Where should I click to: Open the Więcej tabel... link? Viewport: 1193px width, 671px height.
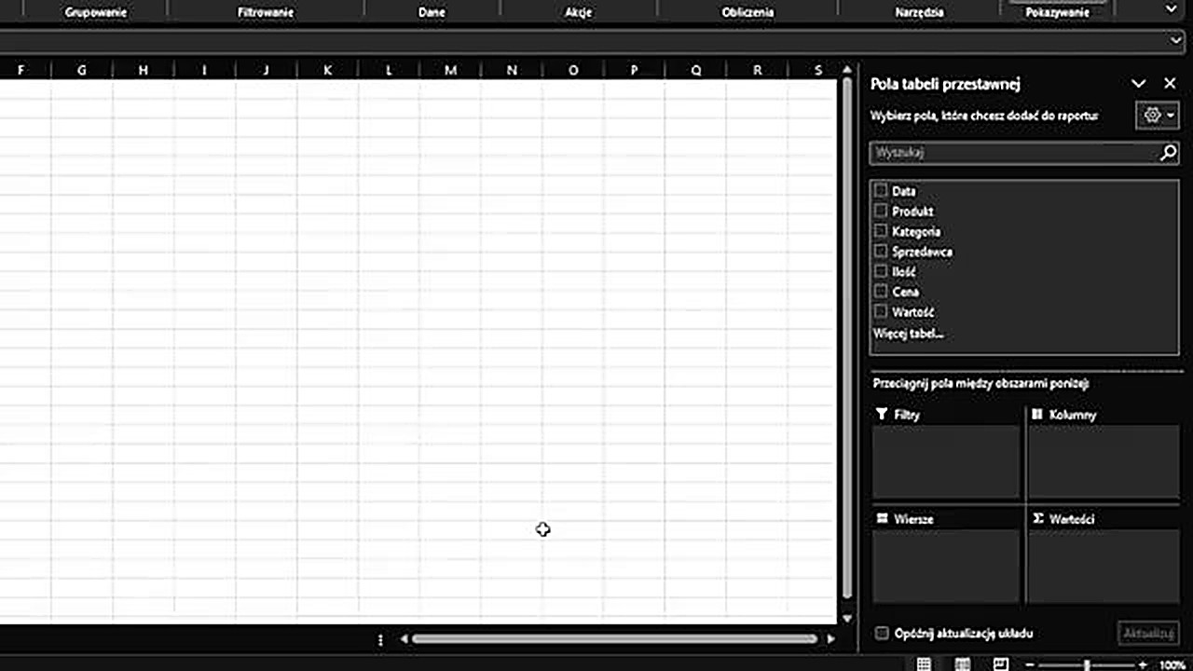pos(908,333)
